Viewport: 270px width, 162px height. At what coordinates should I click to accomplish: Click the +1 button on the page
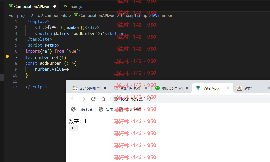point(74,128)
